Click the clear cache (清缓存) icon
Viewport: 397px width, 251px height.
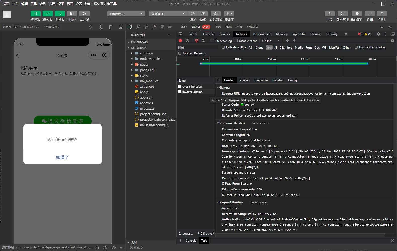[229, 14]
